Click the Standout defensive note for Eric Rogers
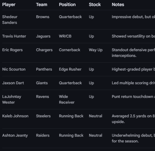The height and width of the screenshot is (151, 155). click(x=134, y=53)
